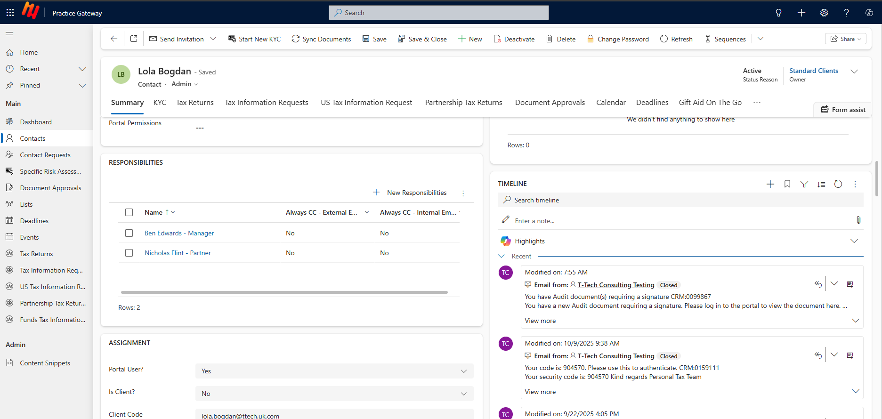Open more tabs ellipsis

tap(757, 103)
